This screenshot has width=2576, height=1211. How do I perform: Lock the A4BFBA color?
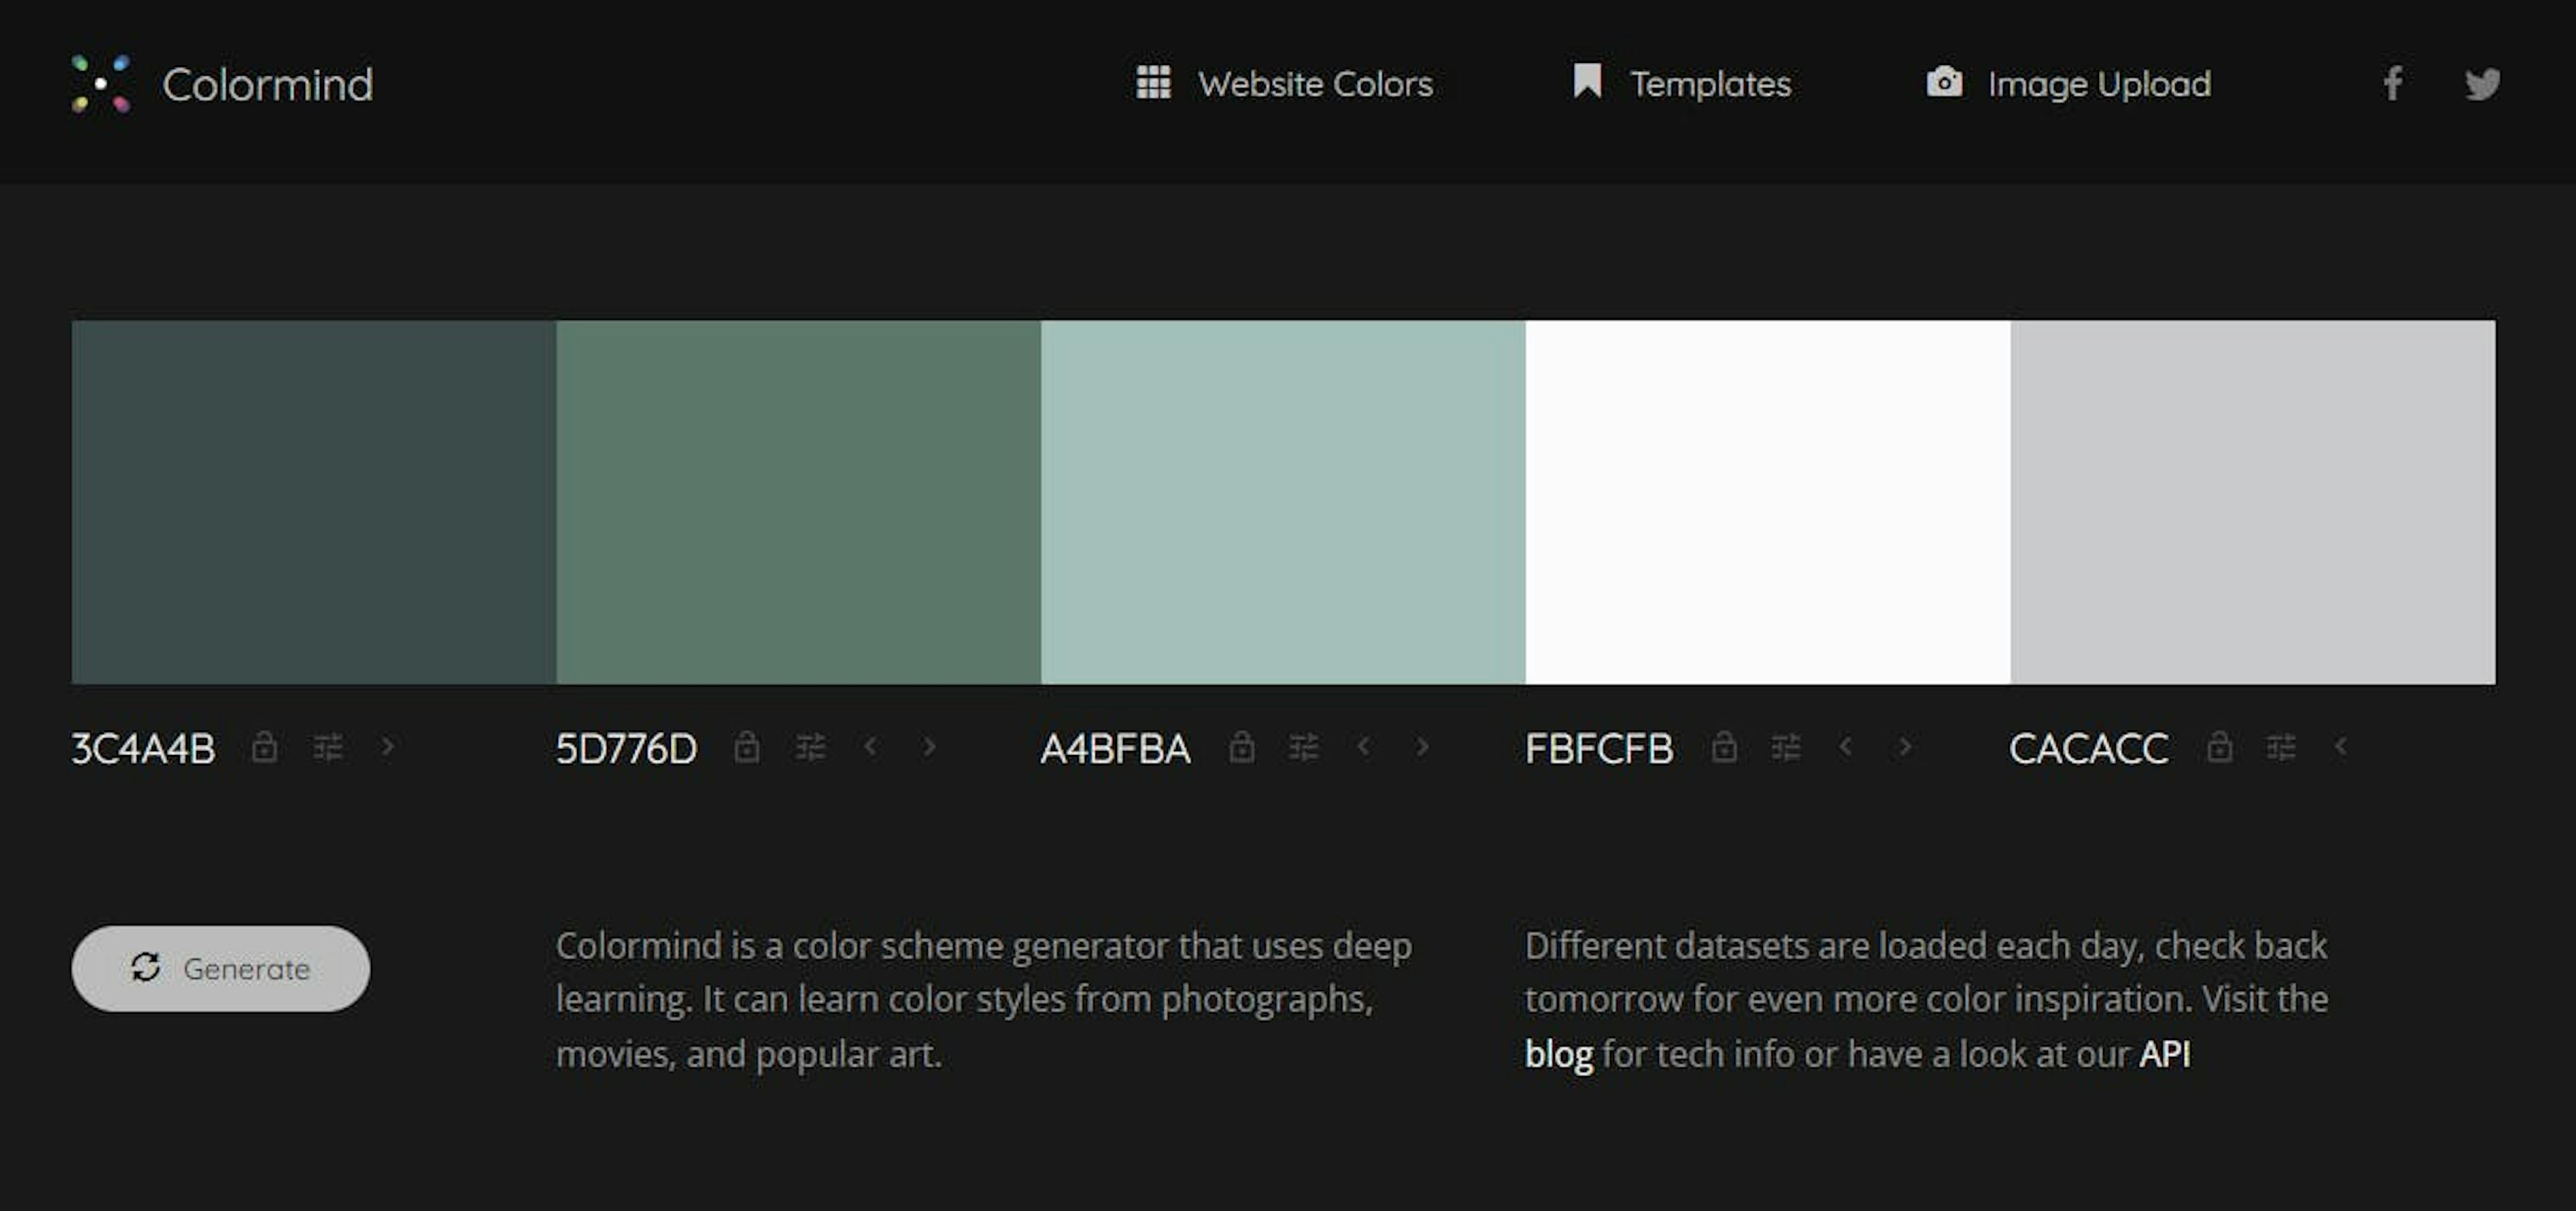pyautogui.click(x=1241, y=746)
